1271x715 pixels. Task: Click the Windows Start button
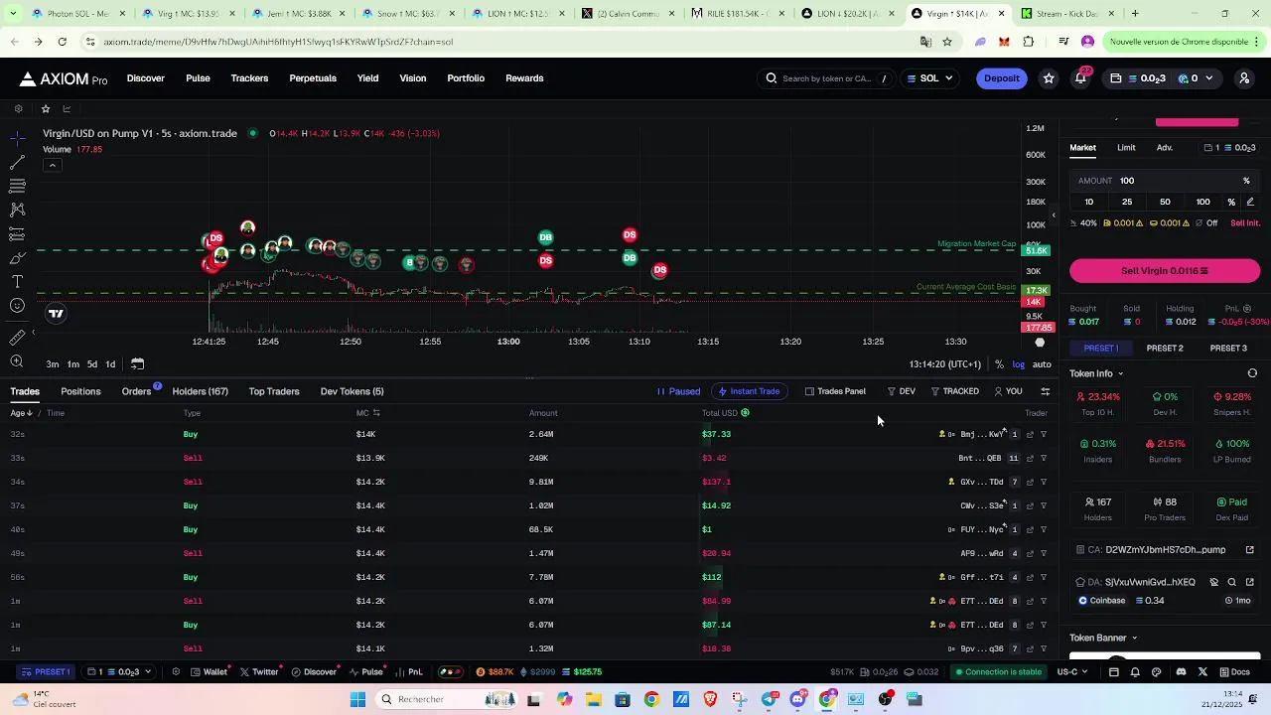(357, 699)
